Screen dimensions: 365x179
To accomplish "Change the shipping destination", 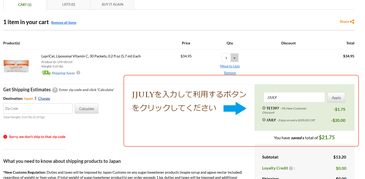I will coord(44,98).
